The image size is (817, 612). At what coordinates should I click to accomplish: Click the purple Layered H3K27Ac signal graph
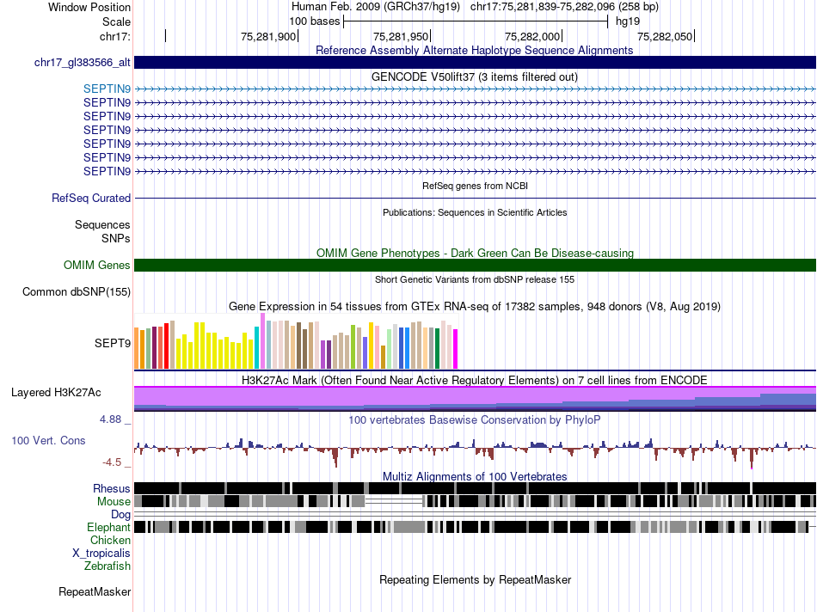tap(475, 399)
